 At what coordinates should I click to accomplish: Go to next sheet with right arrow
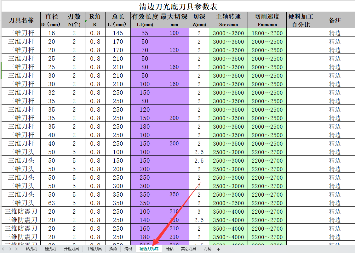[10, 249]
